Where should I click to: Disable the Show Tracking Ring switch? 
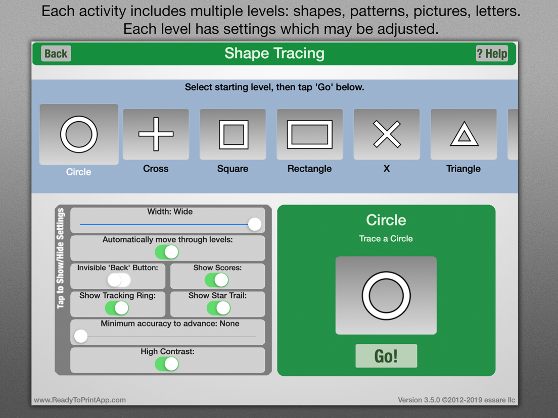click(117, 308)
